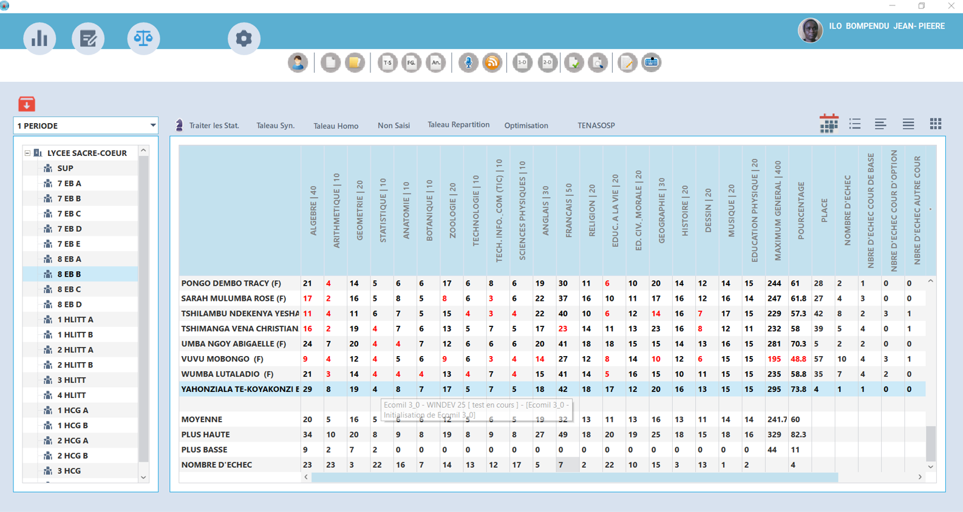The width and height of the screenshot is (963, 512).
Task: Click the blank document toolbar icon
Action: click(330, 62)
